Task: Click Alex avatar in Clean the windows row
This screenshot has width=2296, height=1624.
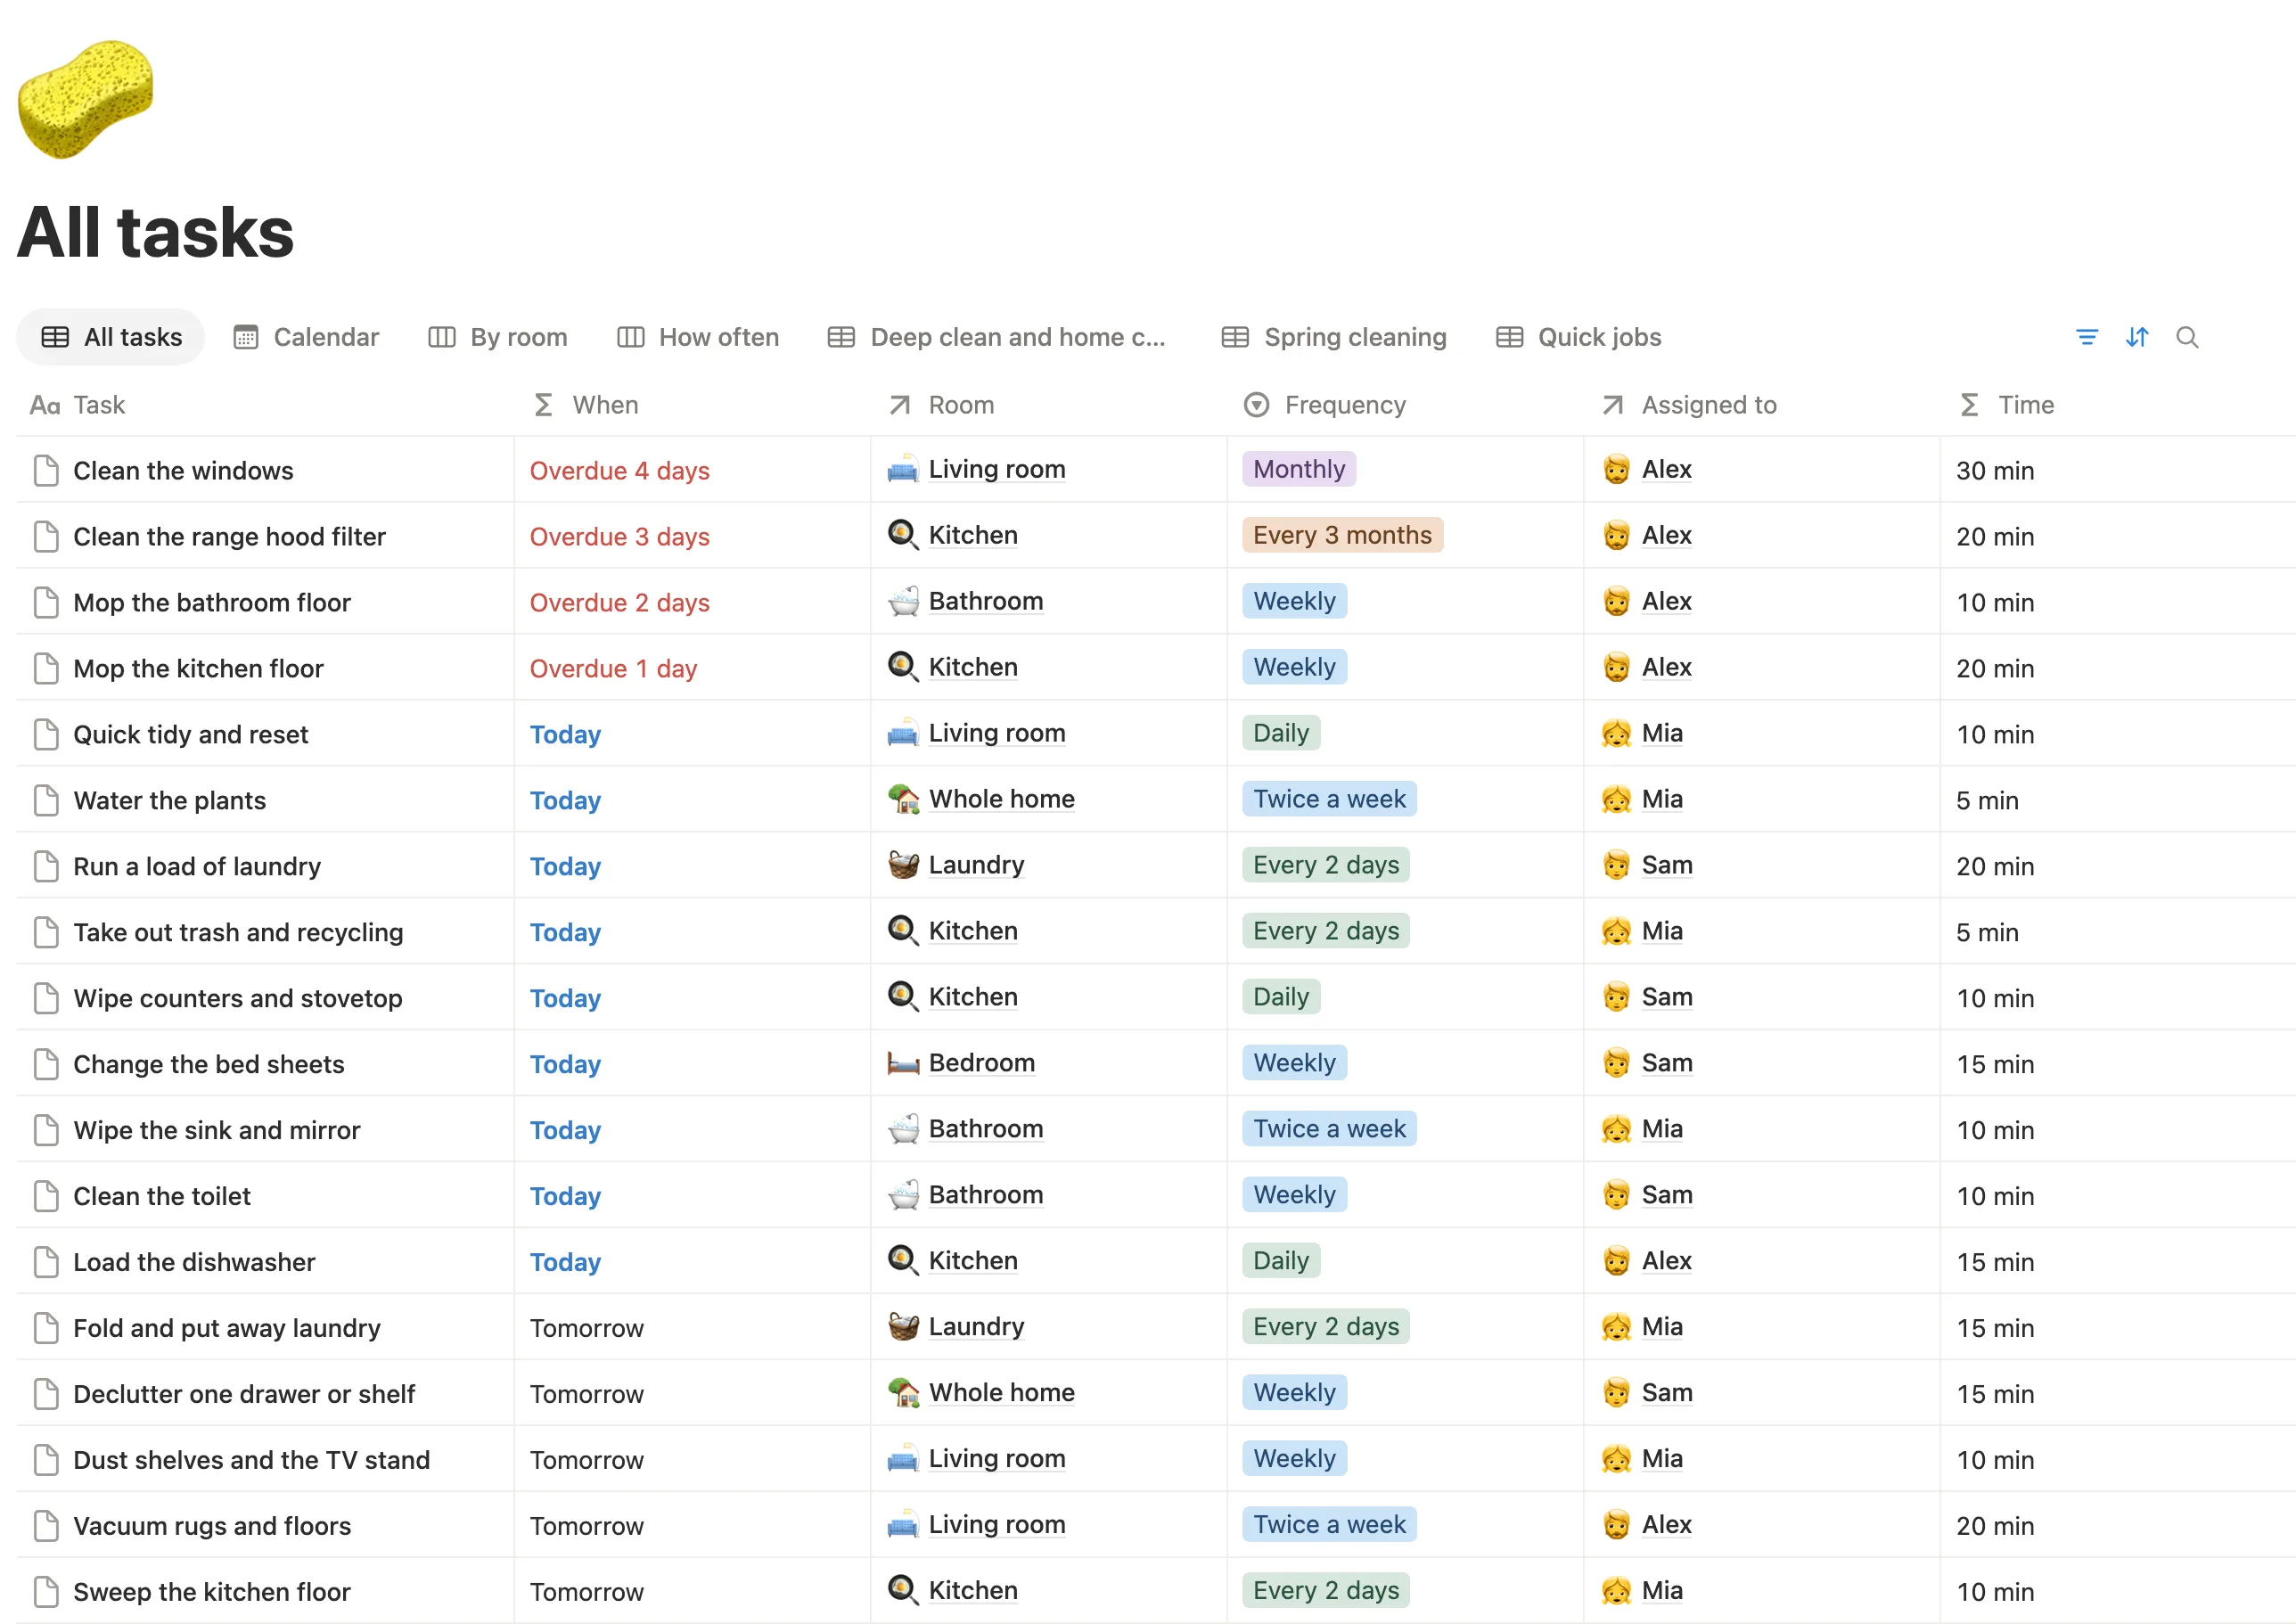Action: pos(1616,469)
